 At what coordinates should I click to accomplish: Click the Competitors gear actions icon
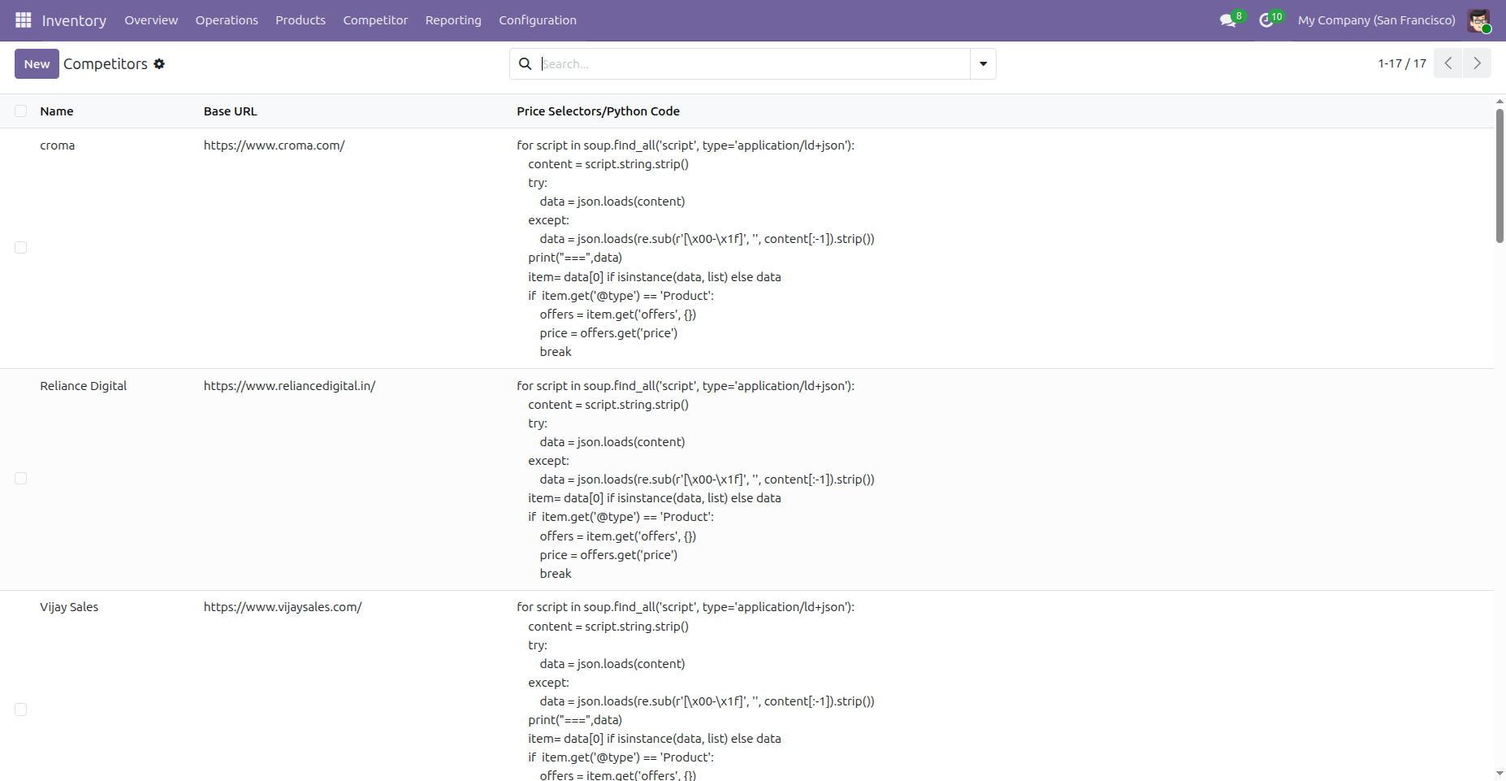[159, 63]
